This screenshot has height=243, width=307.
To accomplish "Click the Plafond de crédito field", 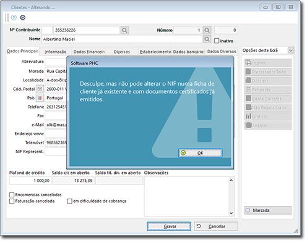I will tap(30, 181).
